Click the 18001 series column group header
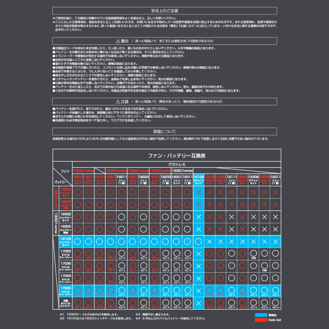This screenshot has height=329, width=329. click(x=83, y=171)
